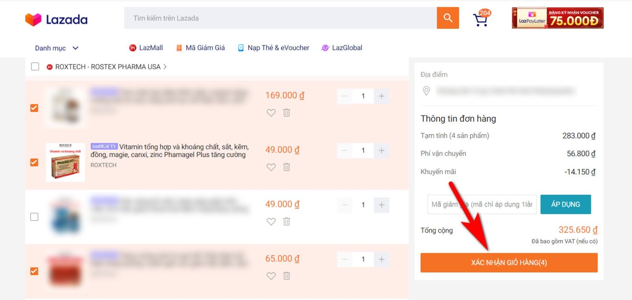The image size is (632, 300).
Task: Increase quantity of the 65.000 đ item
Action: 382,259
